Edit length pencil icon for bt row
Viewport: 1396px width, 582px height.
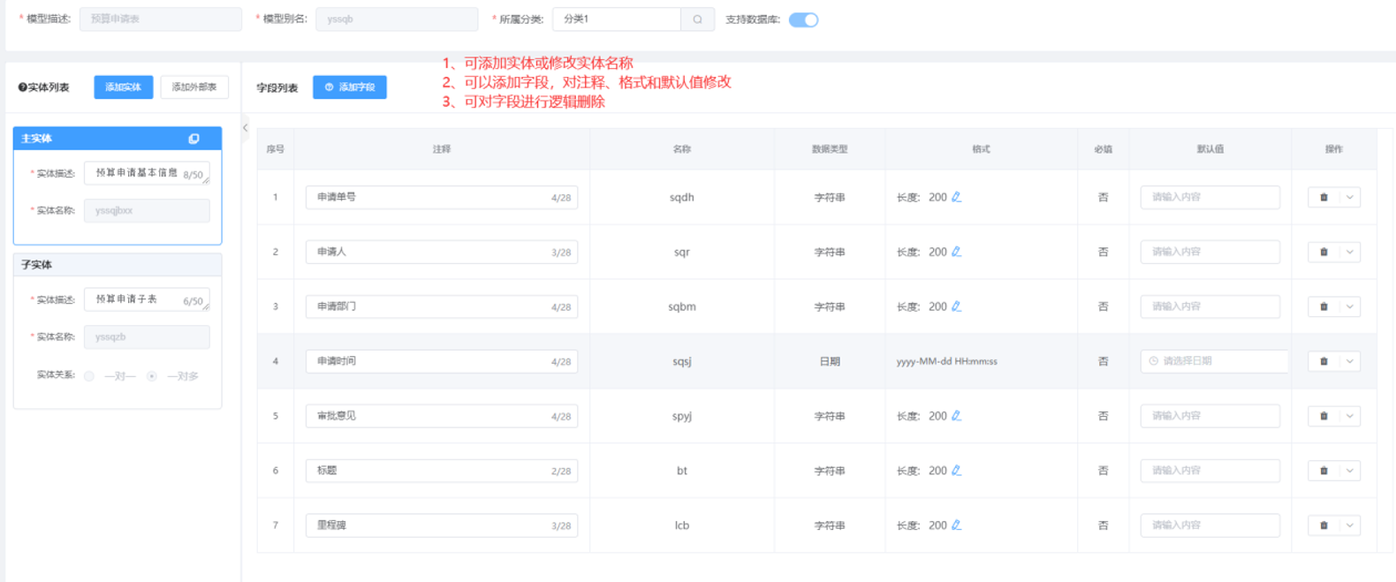956,471
